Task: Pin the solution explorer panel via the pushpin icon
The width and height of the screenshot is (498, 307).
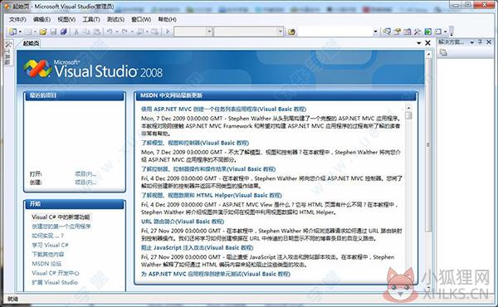Action: 481,42
